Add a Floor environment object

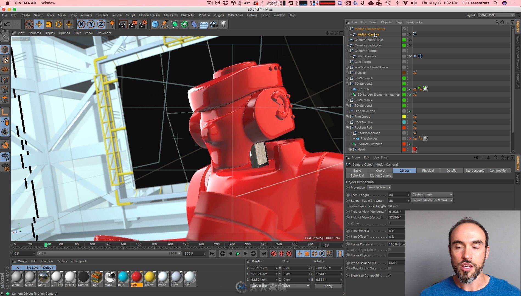tap(204, 24)
